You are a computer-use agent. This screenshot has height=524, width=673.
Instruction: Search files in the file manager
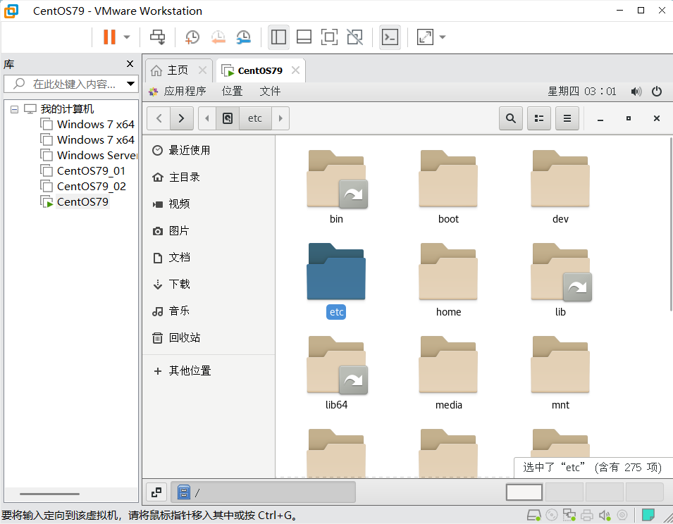(511, 118)
